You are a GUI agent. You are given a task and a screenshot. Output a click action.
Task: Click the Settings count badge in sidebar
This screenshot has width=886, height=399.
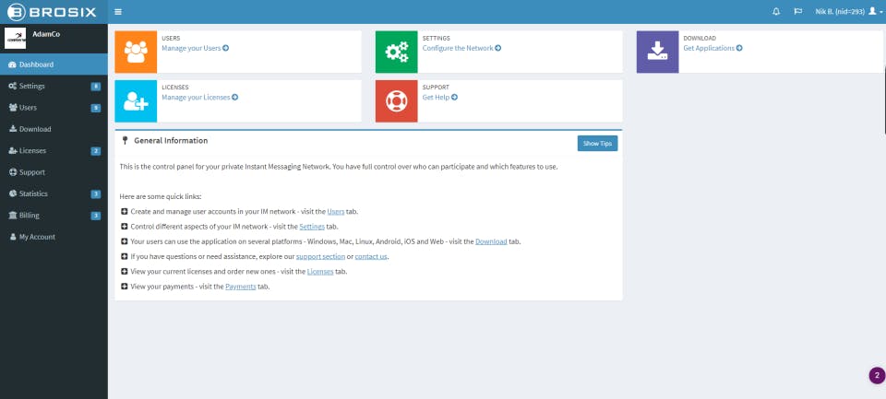(x=95, y=87)
